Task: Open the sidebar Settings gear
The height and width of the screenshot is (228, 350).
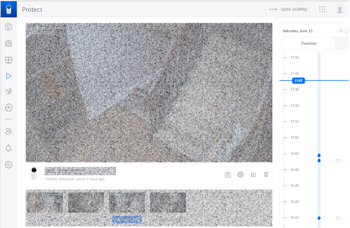Action: click(x=9, y=164)
